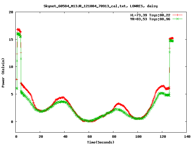Click the x-axis tick label 140
Viewport: 193px width, 145px height.
187,137
